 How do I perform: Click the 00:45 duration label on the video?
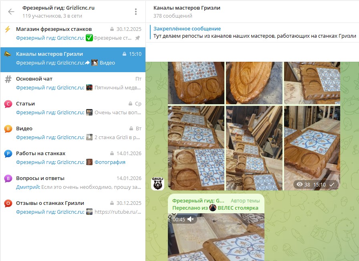(179, 220)
